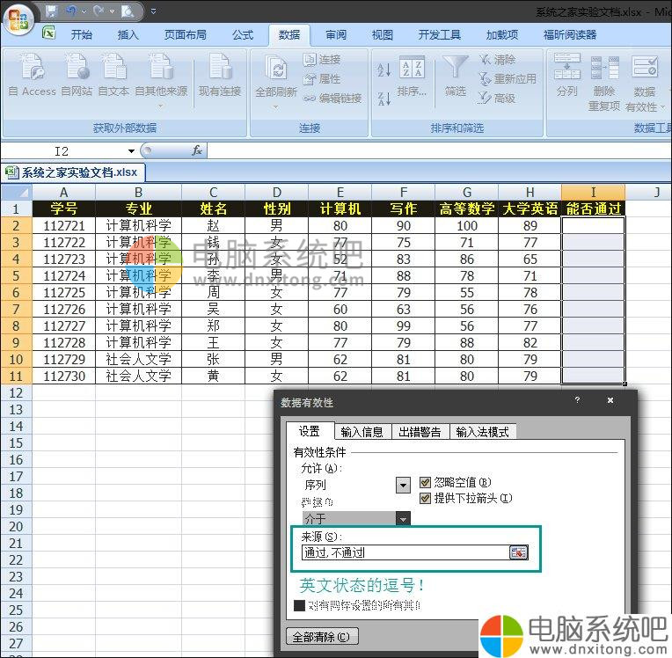Select the column I header
The width and height of the screenshot is (672, 658).
[x=593, y=192]
